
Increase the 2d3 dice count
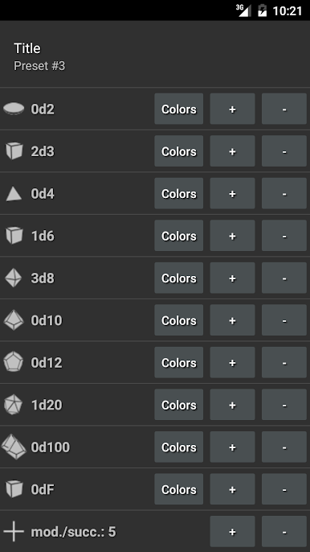(232, 151)
